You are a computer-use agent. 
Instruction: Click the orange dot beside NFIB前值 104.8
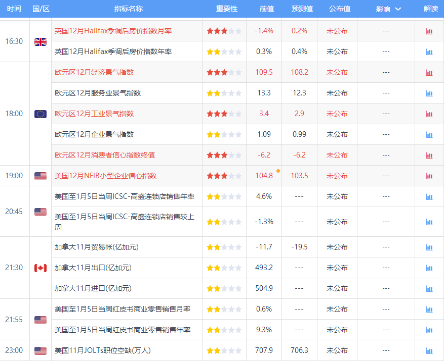click(x=278, y=171)
